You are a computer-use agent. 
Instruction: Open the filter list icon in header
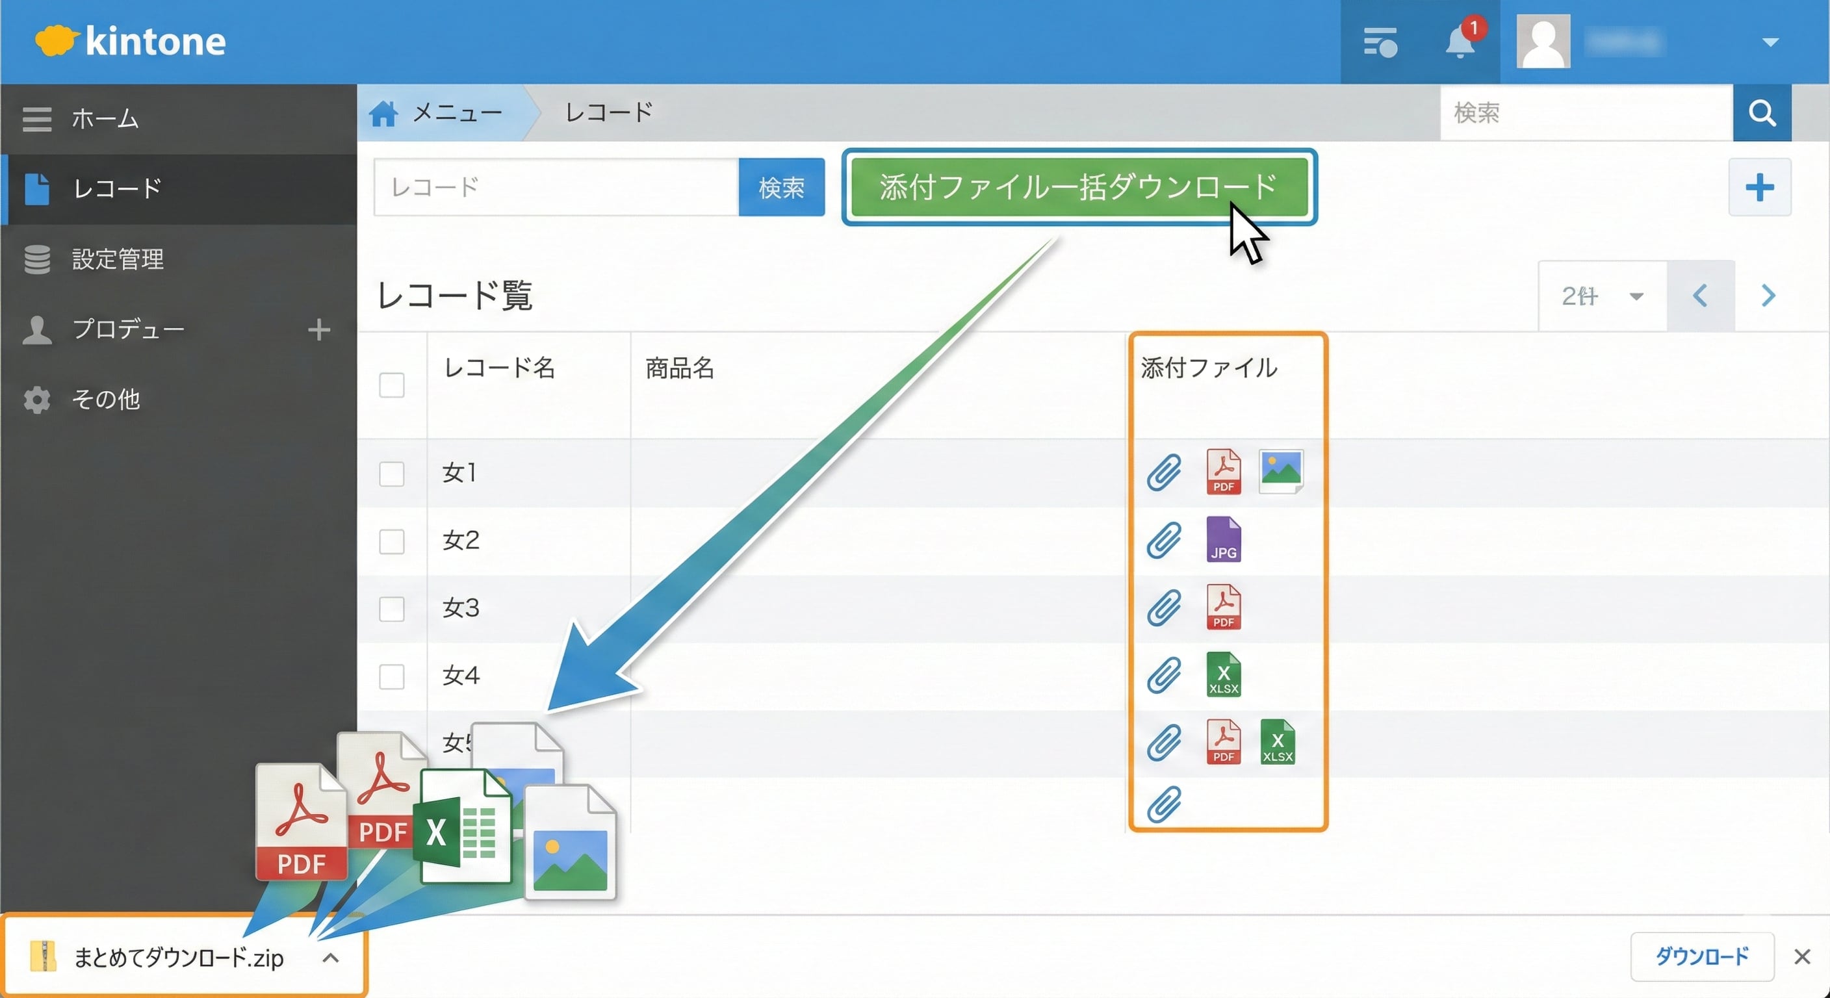[x=1380, y=43]
